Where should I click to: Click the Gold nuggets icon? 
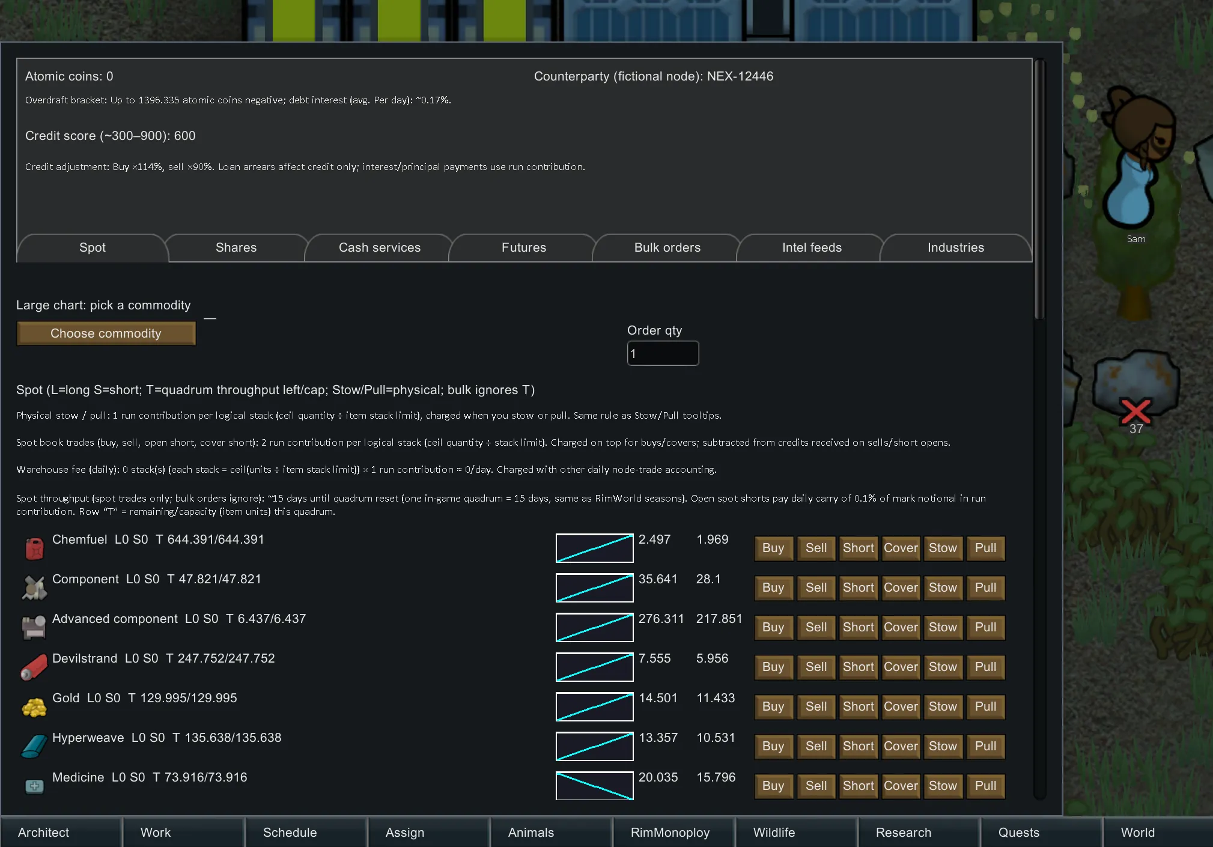pyautogui.click(x=34, y=707)
